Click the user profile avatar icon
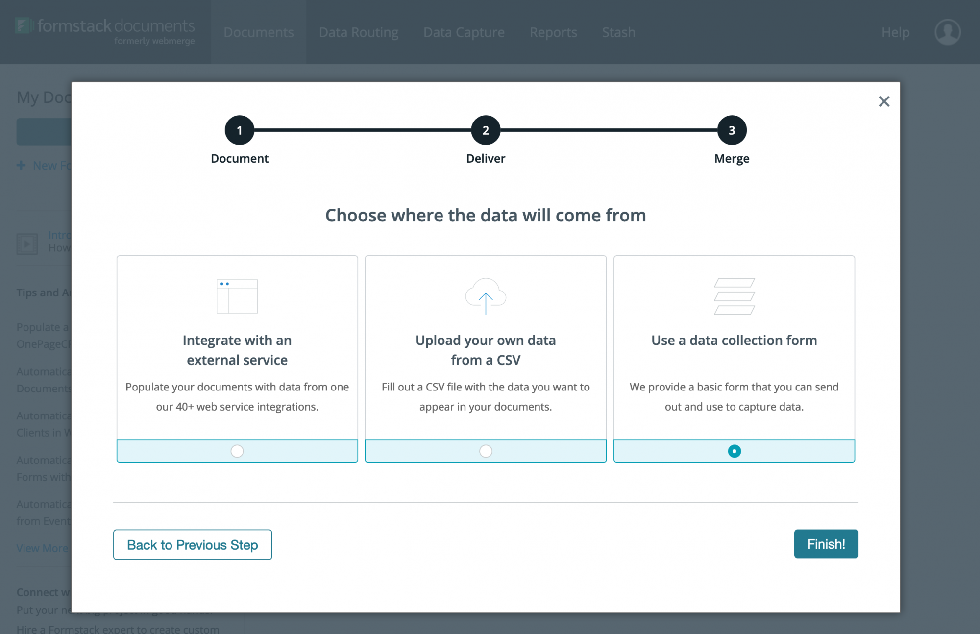980x634 pixels. 947,32
